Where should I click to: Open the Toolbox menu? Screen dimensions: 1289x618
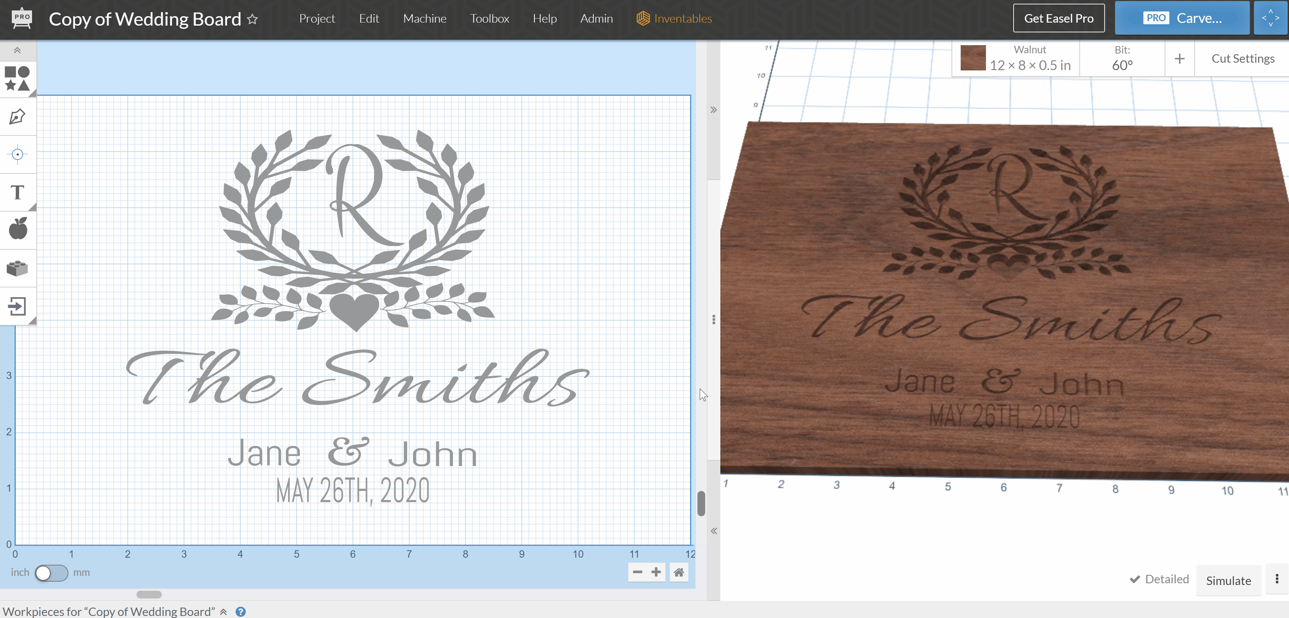(489, 19)
